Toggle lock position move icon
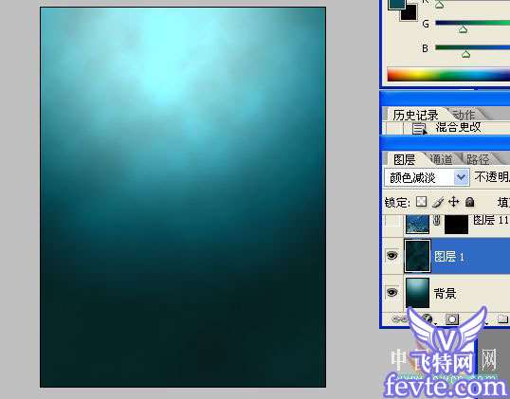This screenshot has width=510, height=399. point(454,202)
